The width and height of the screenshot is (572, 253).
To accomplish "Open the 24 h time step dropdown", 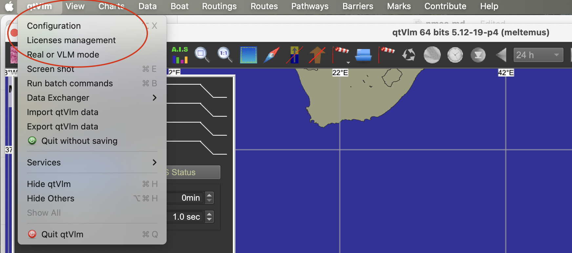I will (538, 55).
